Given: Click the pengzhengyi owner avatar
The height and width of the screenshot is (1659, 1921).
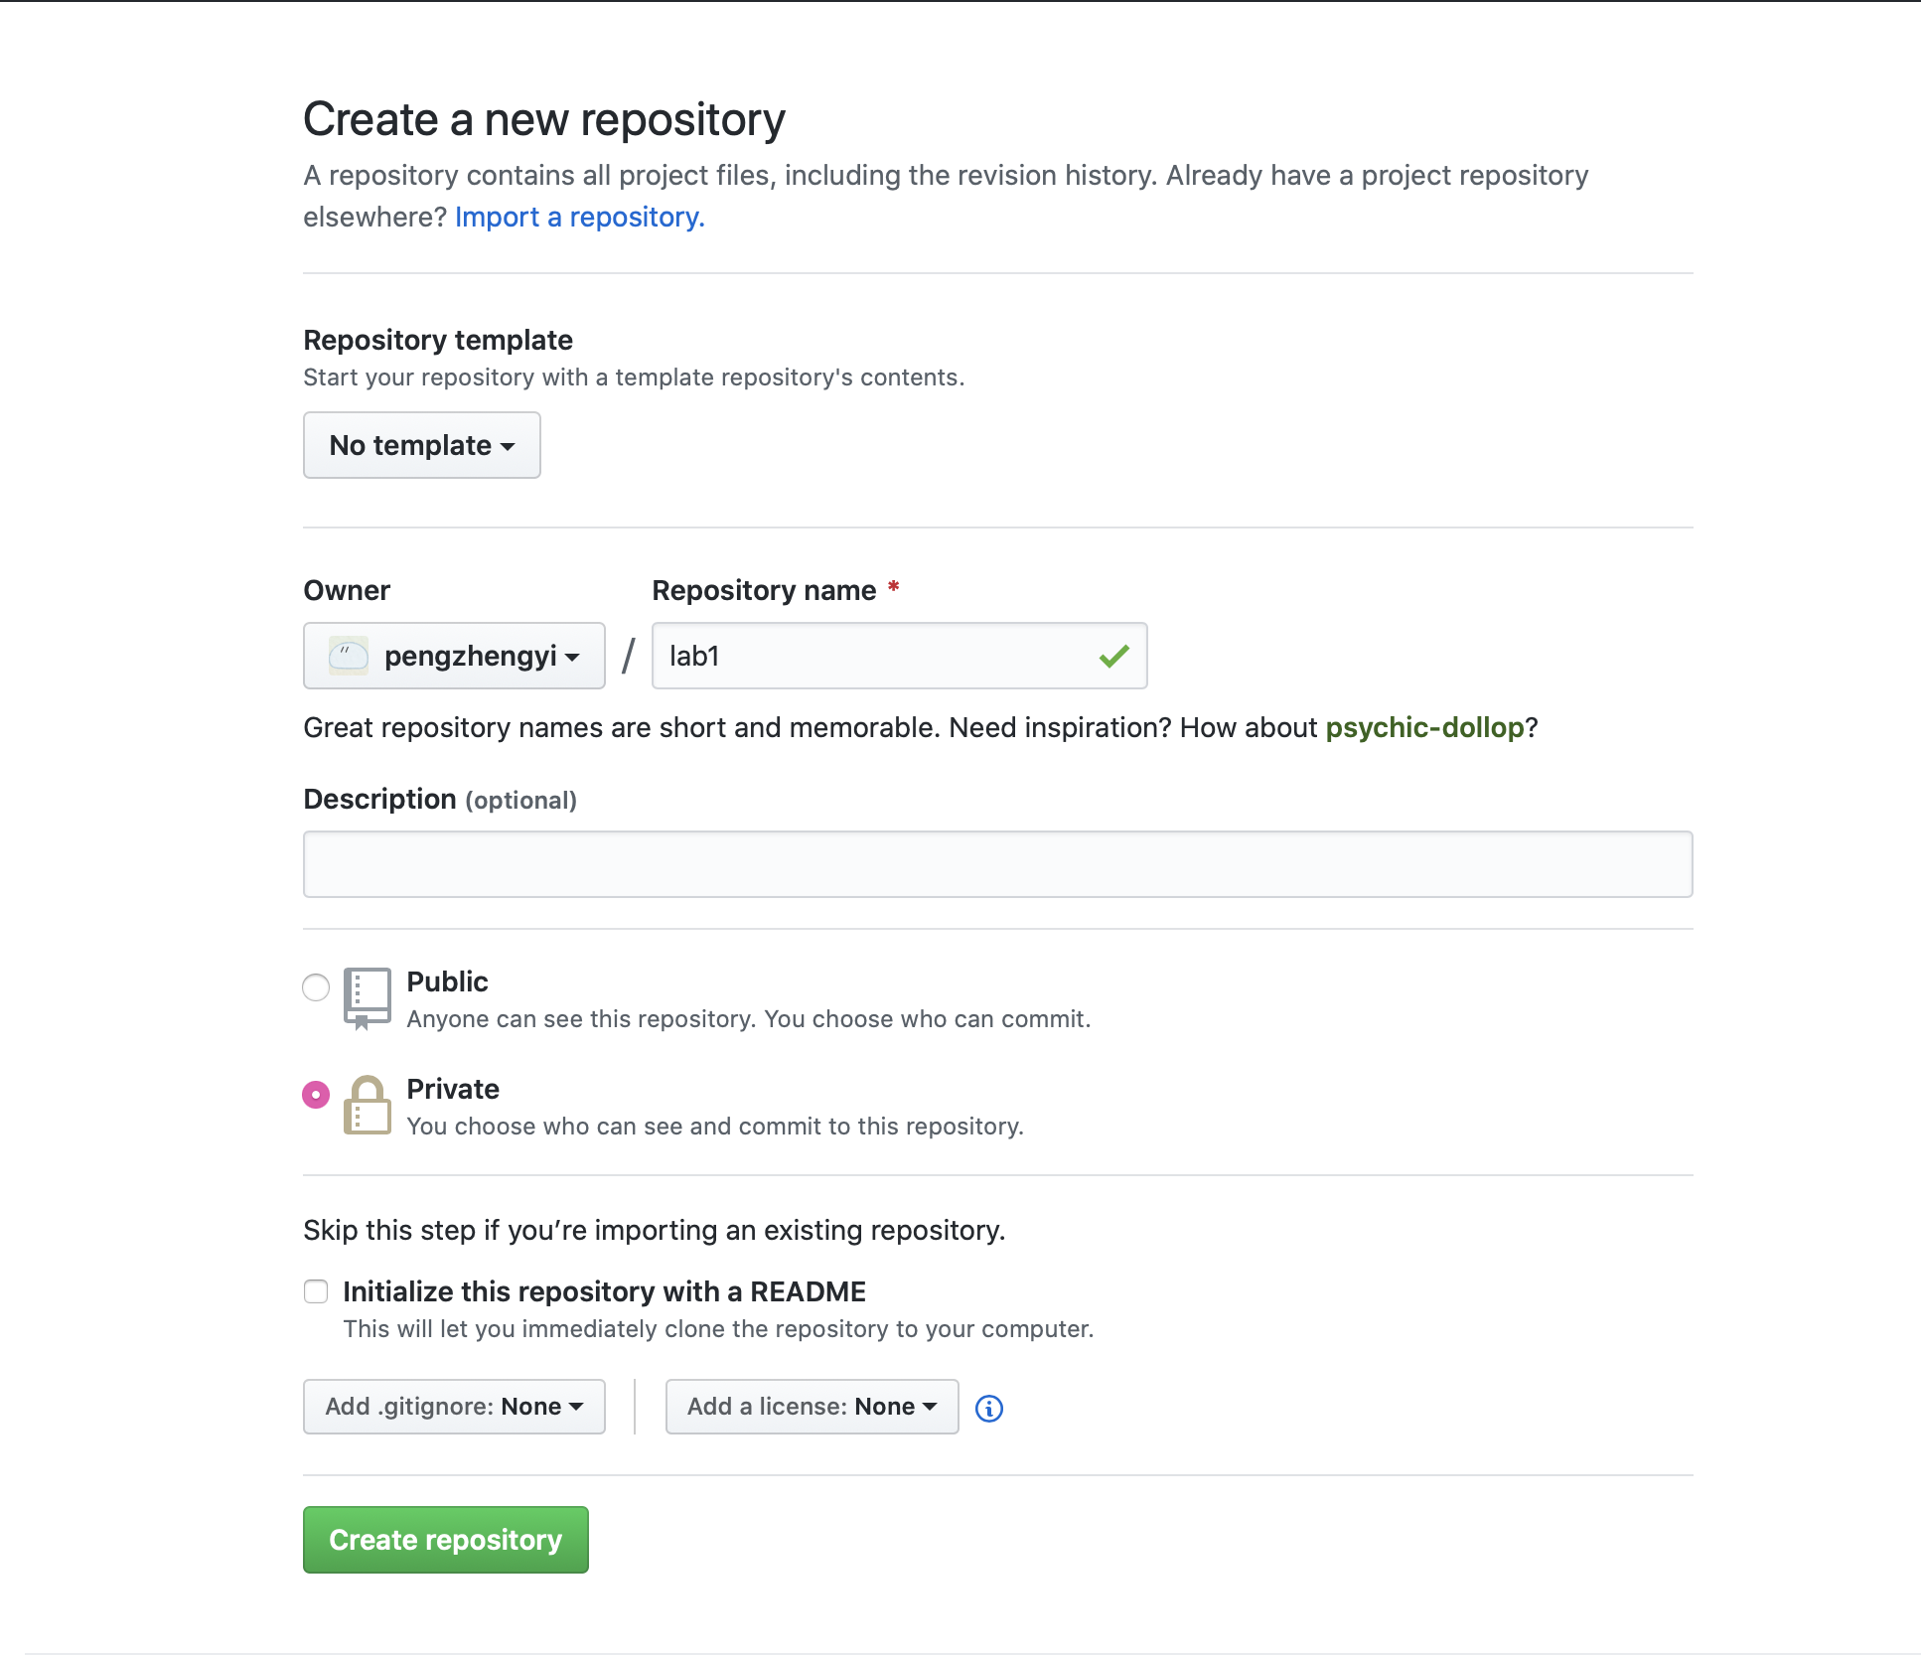Looking at the screenshot, I should point(349,656).
